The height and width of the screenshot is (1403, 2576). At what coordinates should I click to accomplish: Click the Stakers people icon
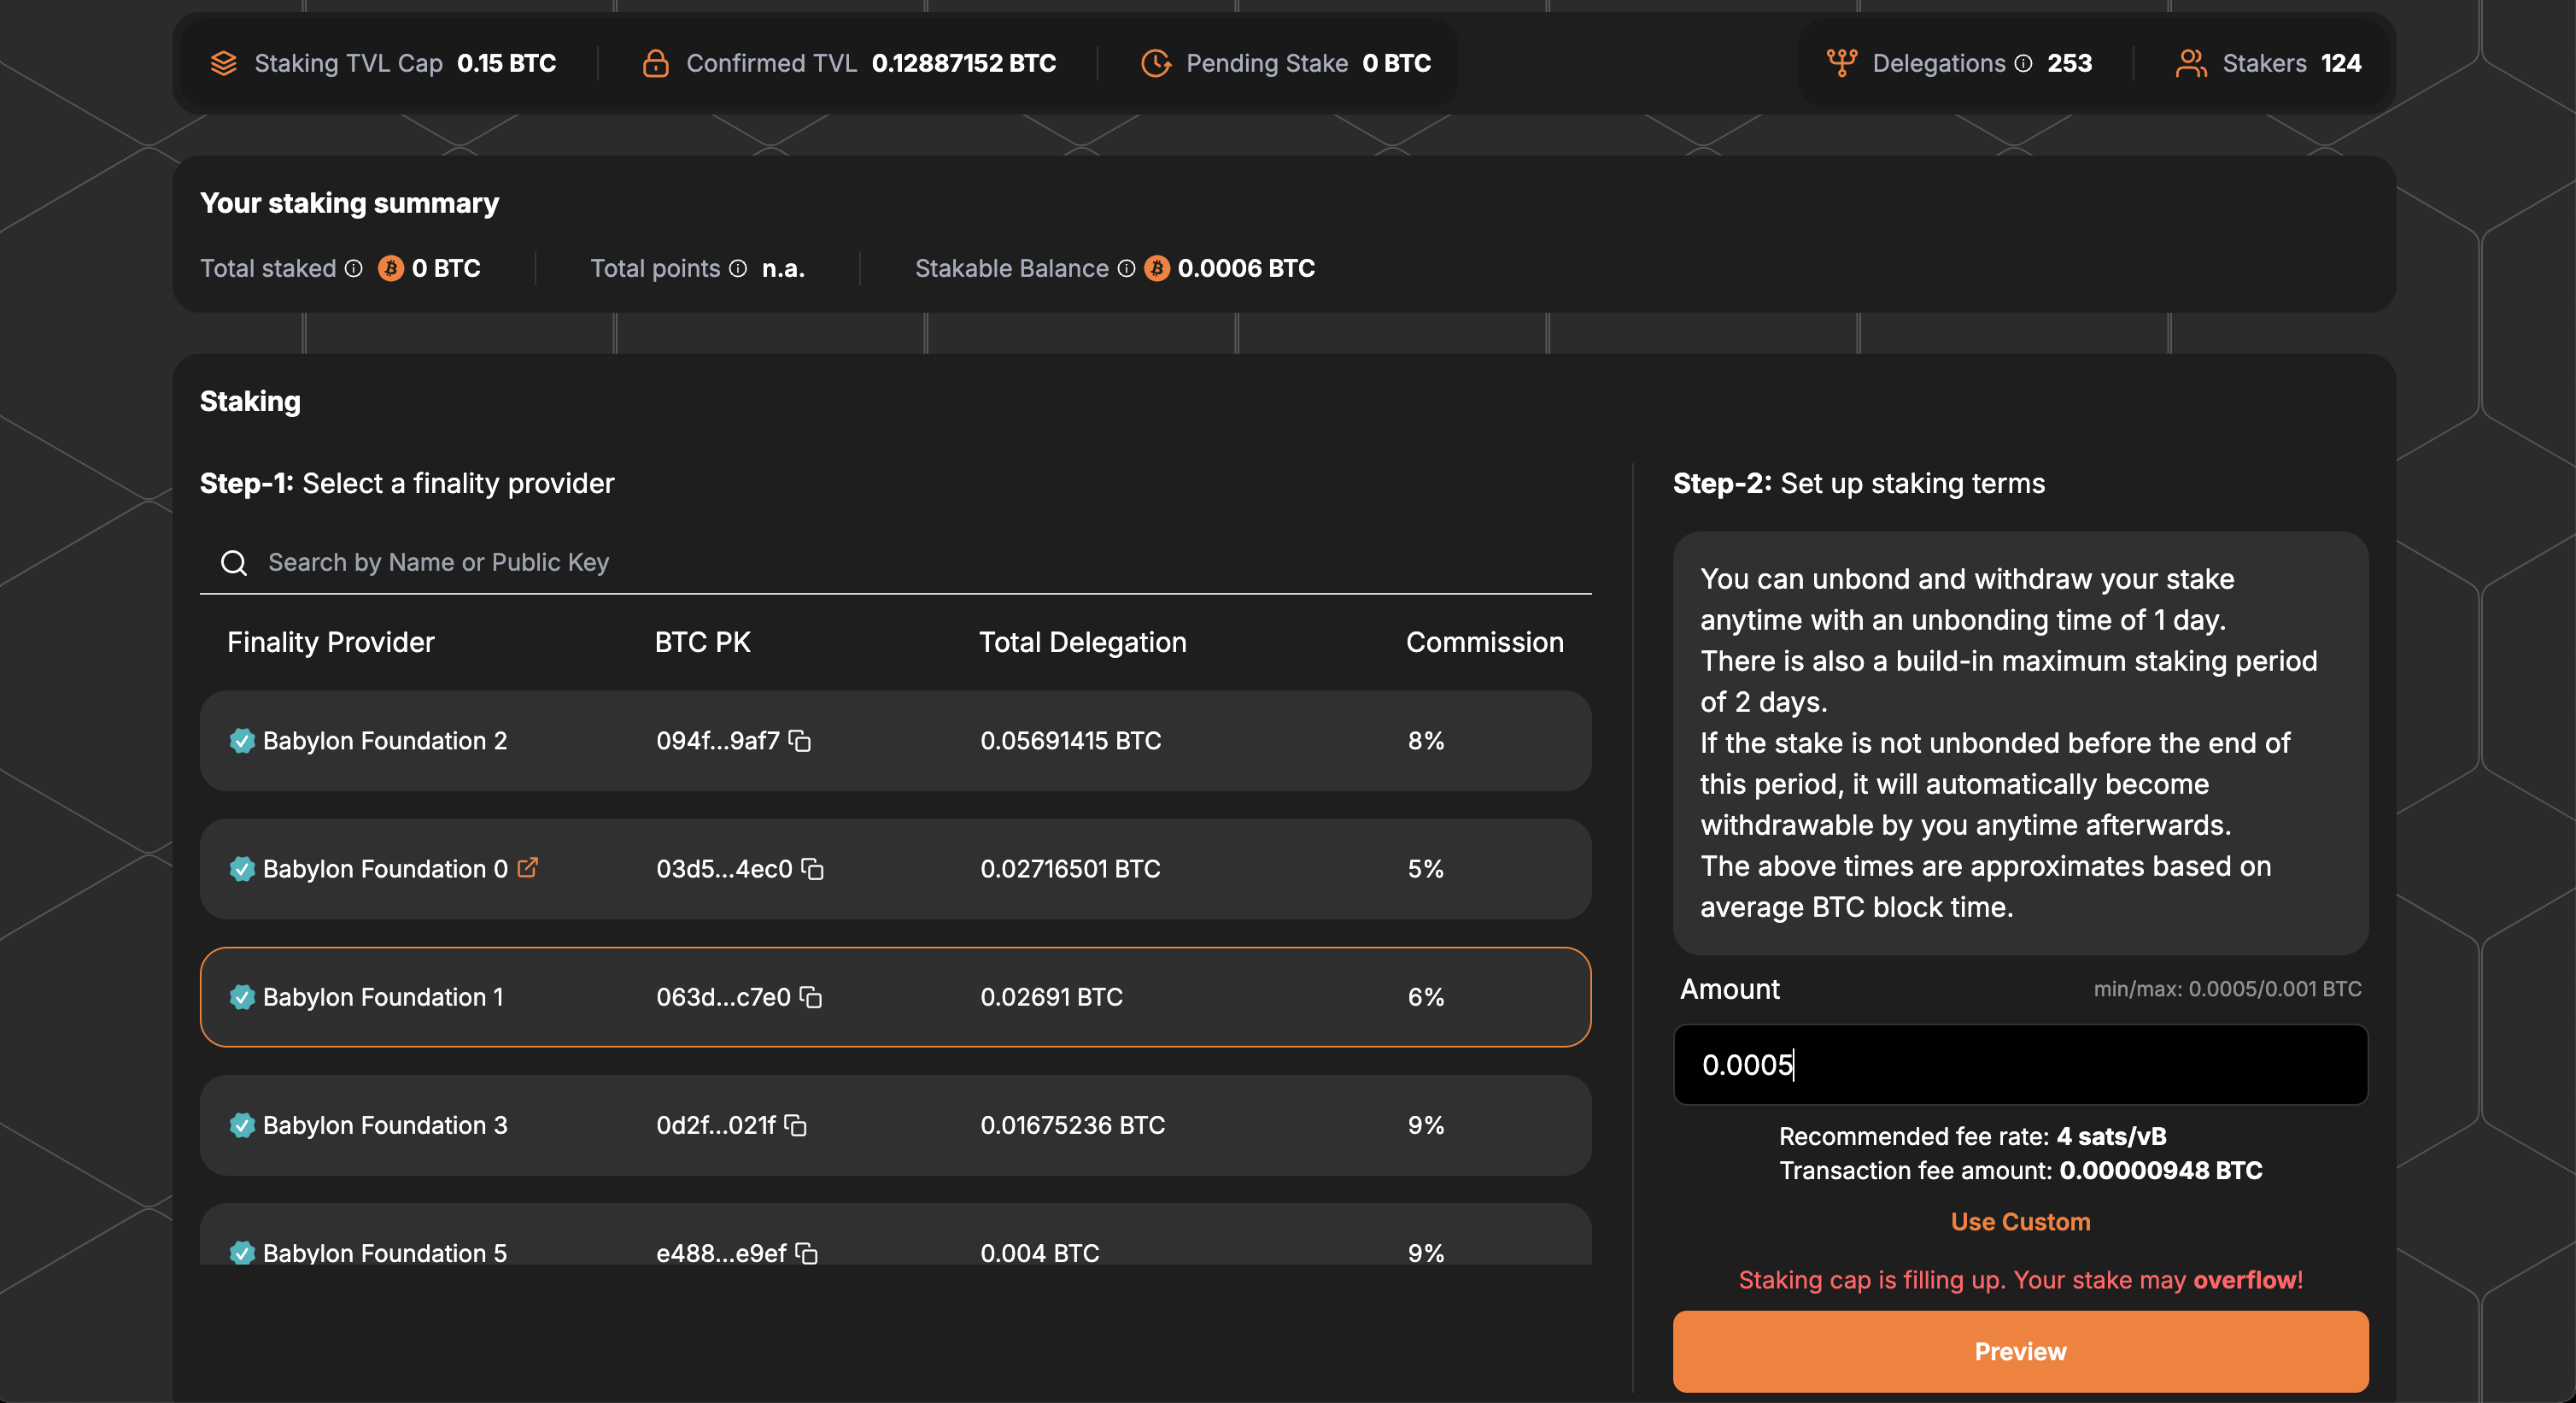(x=2191, y=63)
